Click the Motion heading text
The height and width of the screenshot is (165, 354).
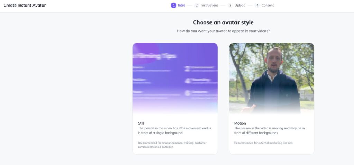[x=240, y=123]
